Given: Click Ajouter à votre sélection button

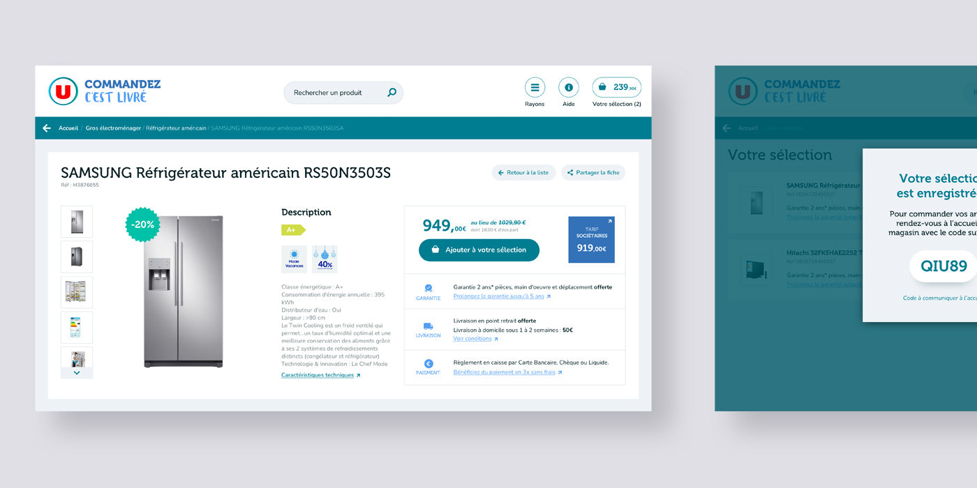Looking at the screenshot, I should [x=479, y=250].
